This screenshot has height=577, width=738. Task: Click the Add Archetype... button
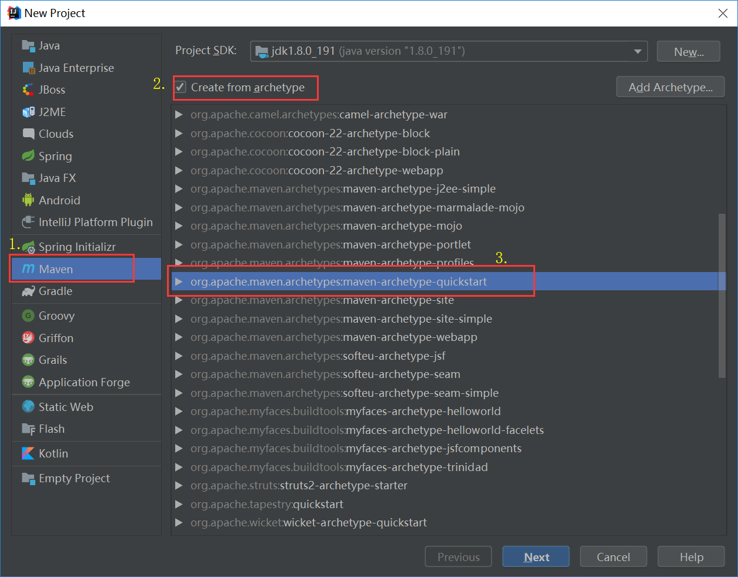(670, 87)
